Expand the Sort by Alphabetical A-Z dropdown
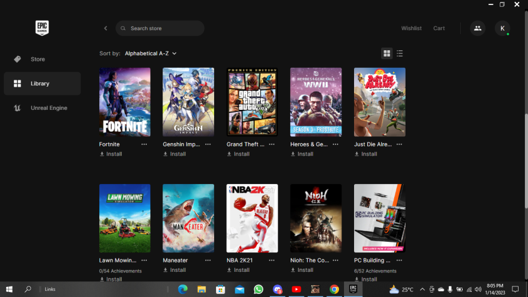Screen dimensions: 528x297 point(151,53)
